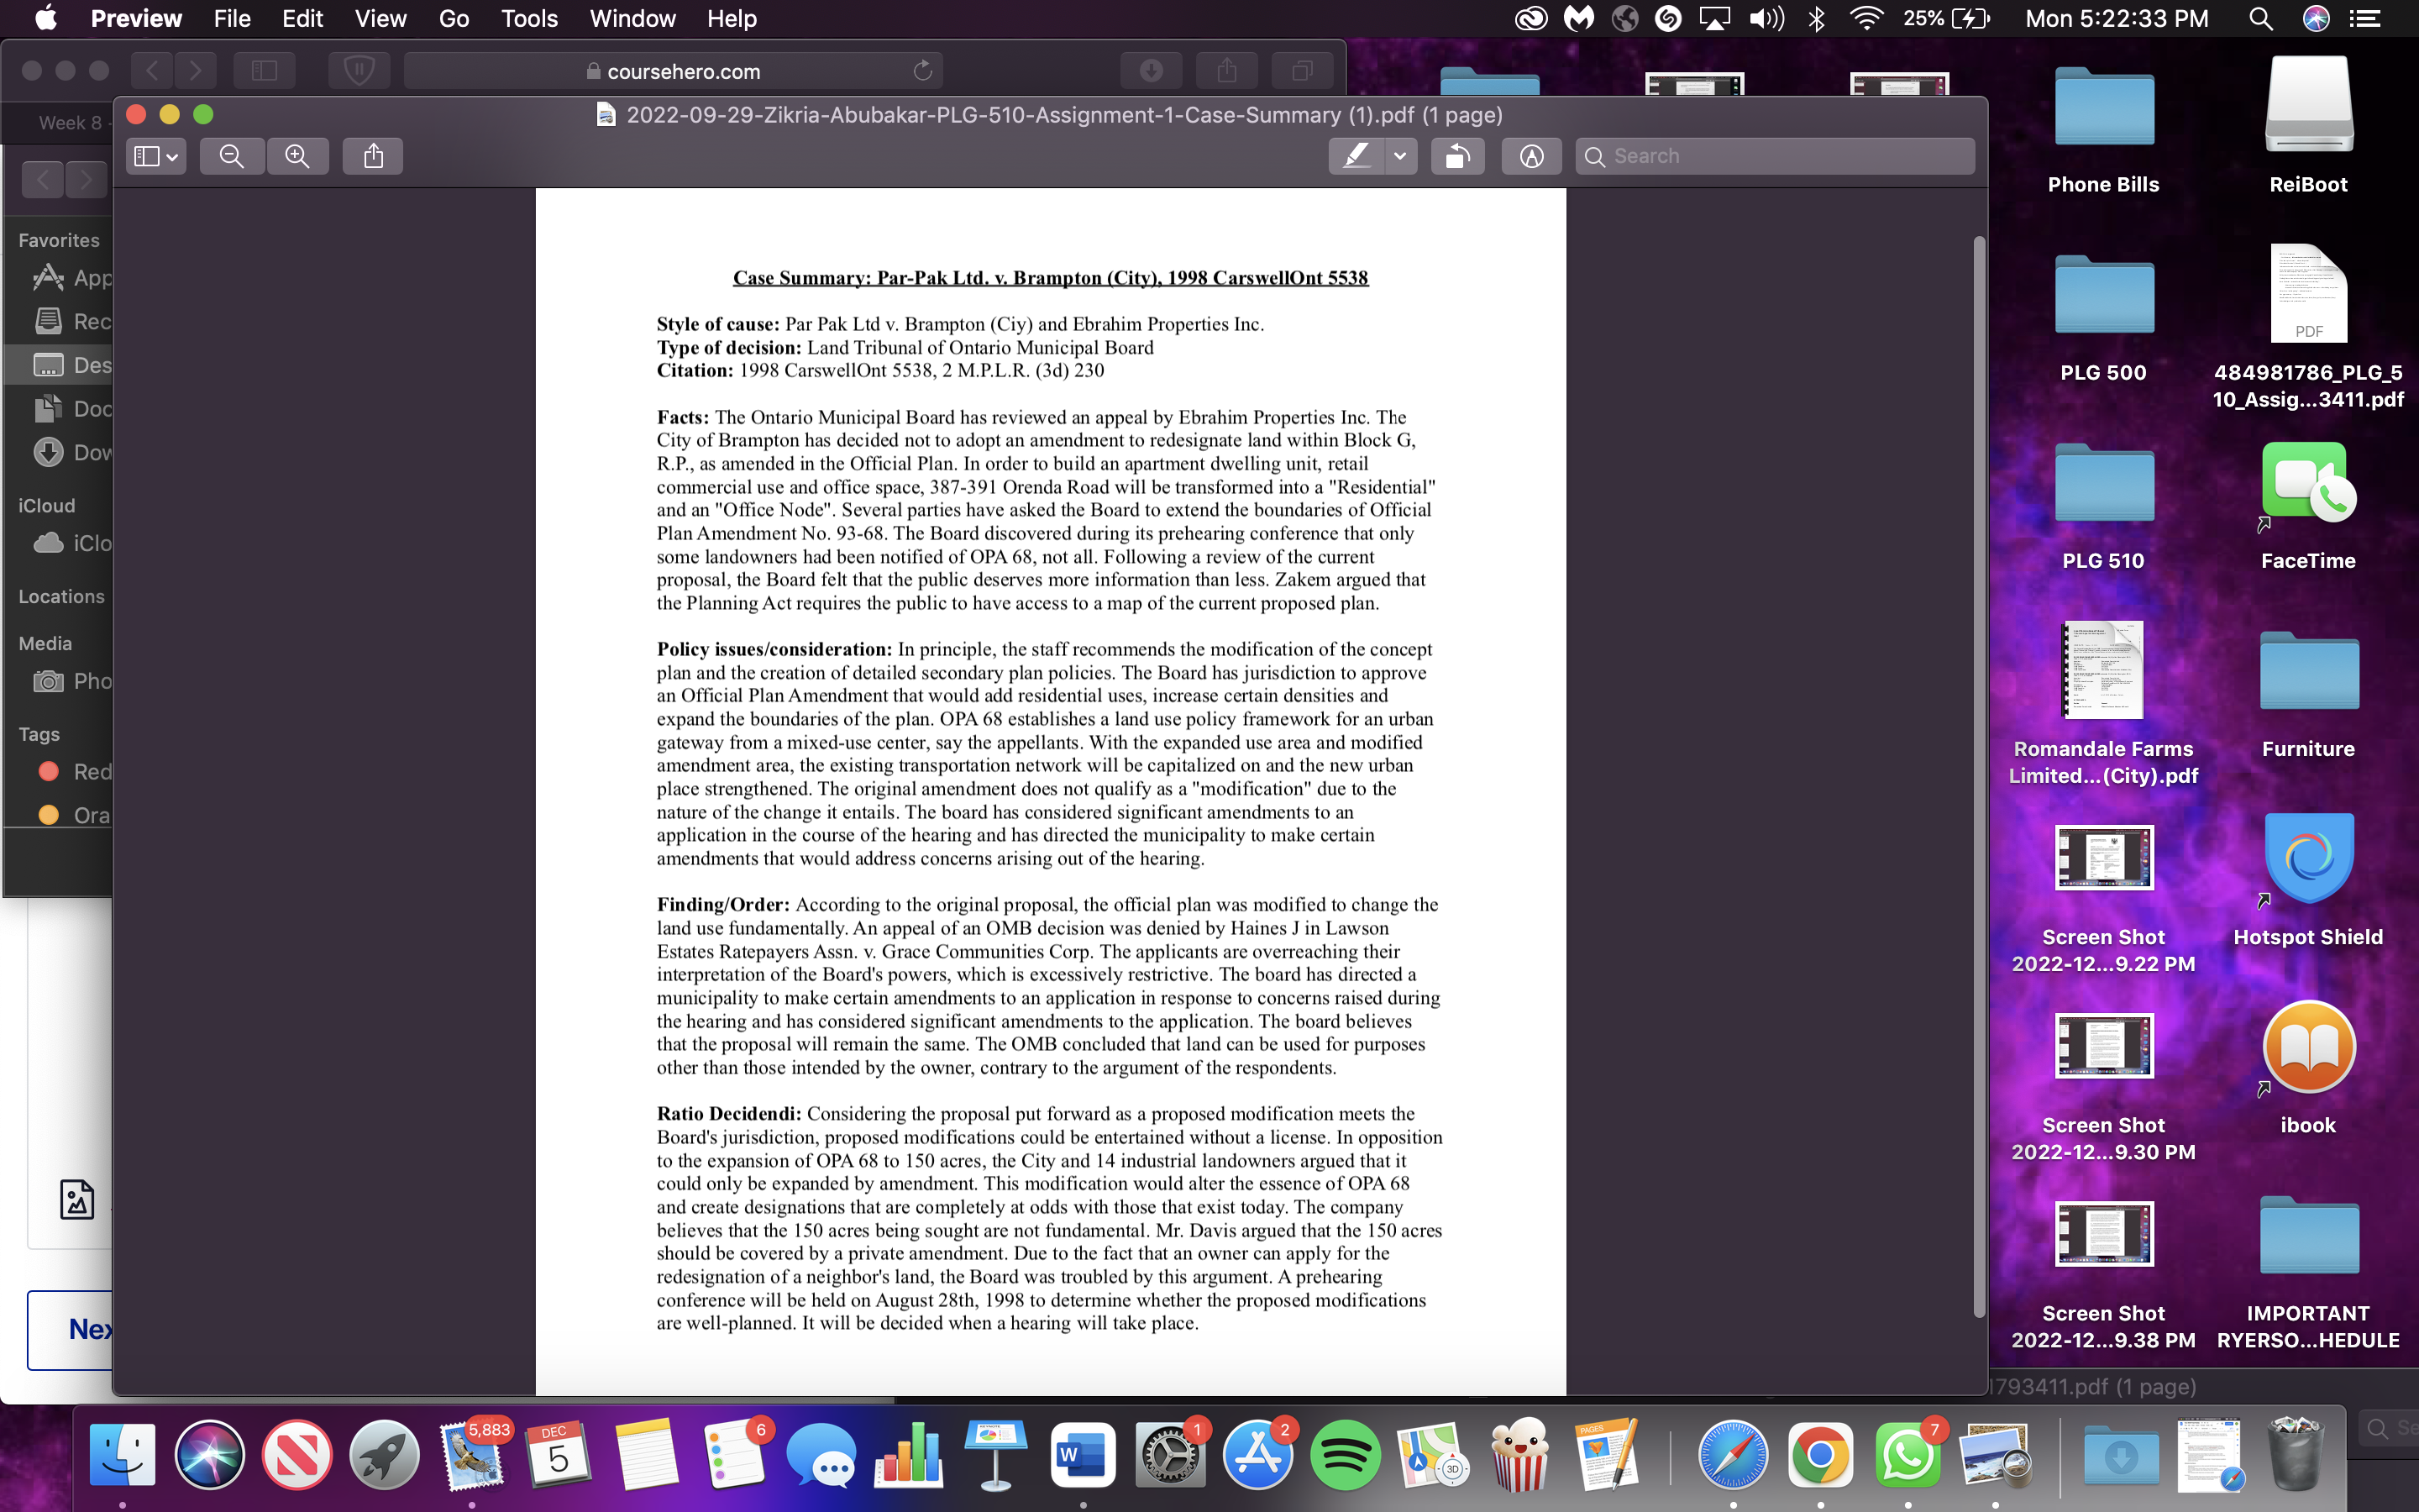Click the Share button in Preview toolbar

(x=373, y=156)
